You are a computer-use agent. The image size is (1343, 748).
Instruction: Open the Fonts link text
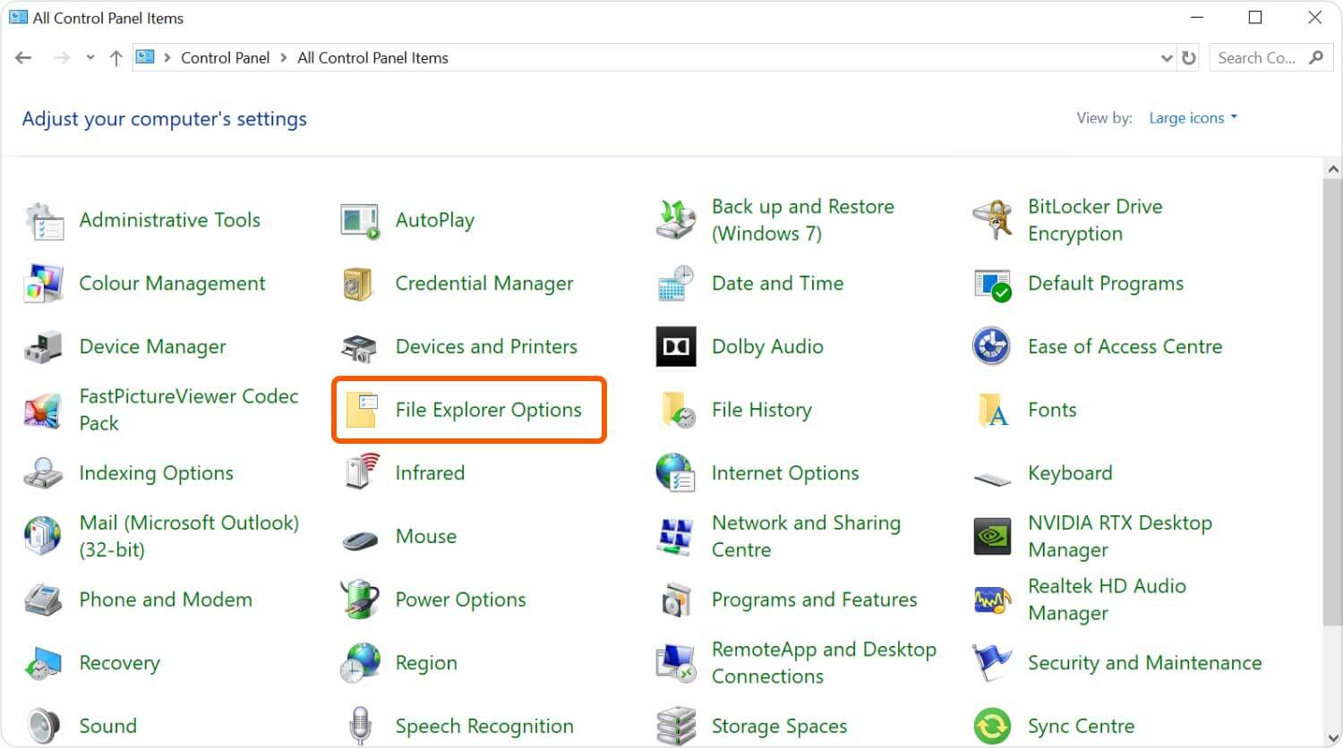coord(1052,410)
